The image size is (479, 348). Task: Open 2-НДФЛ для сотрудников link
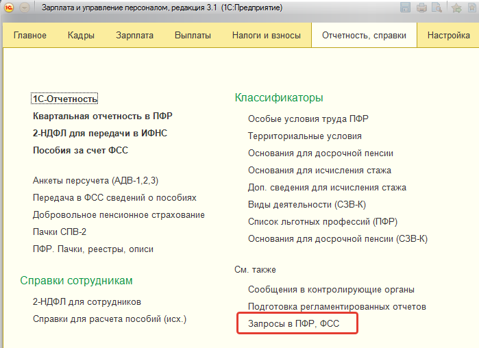pos(87,302)
